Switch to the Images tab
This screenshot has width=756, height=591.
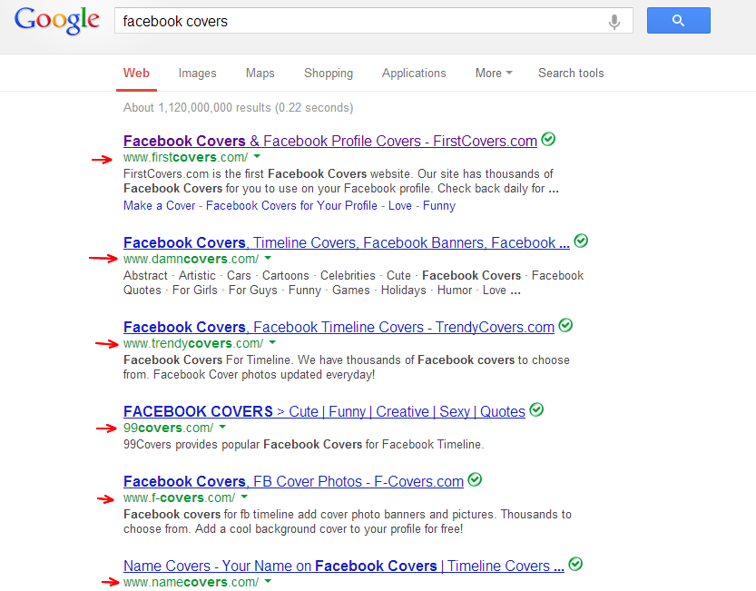[197, 73]
